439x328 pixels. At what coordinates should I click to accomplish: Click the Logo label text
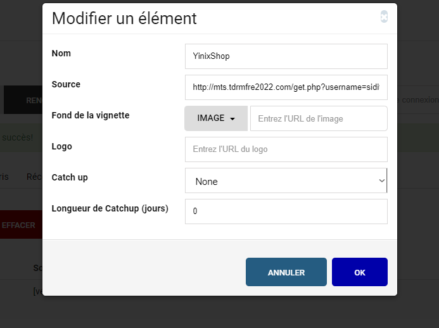(61, 146)
